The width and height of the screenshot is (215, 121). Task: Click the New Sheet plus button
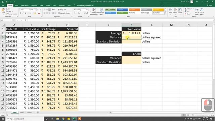(x=37, y=112)
